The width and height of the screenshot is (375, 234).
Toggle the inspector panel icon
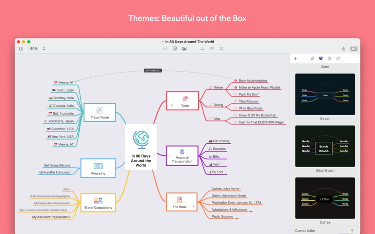point(354,49)
